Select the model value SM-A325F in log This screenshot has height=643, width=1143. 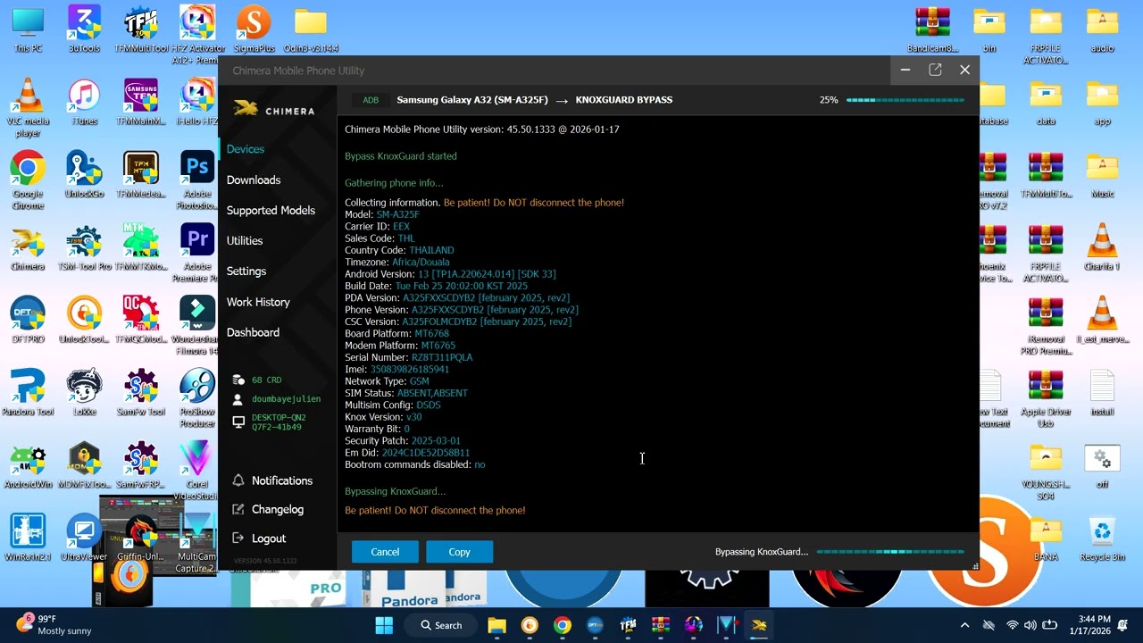[x=397, y=214]
